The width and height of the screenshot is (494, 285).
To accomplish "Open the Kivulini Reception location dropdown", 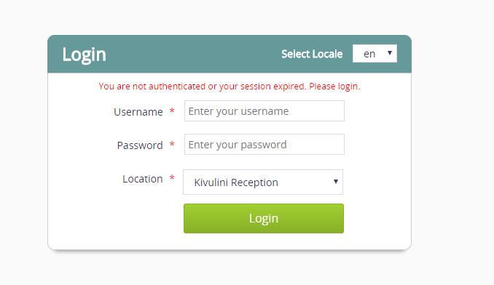I will coord(263,182).
